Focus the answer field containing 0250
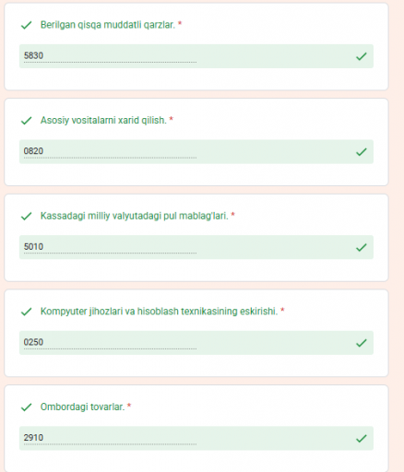The width and height of the screenshot is (404, 472). tap(196, 343)
